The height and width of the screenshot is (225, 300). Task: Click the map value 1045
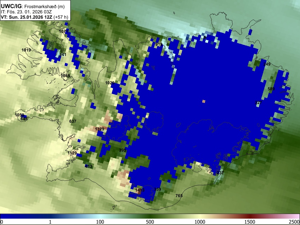tap(65, 76)
